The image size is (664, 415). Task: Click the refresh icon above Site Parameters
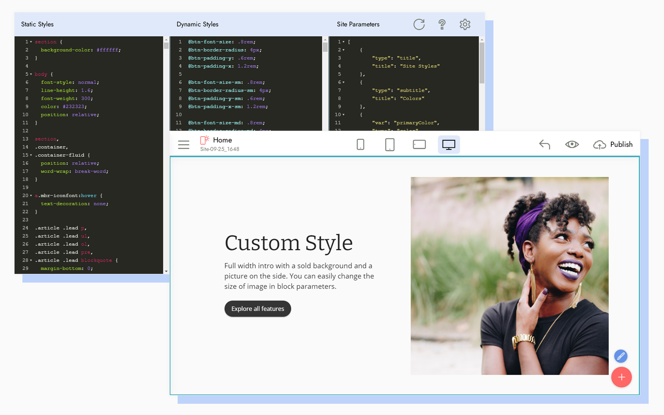[419, 24]
